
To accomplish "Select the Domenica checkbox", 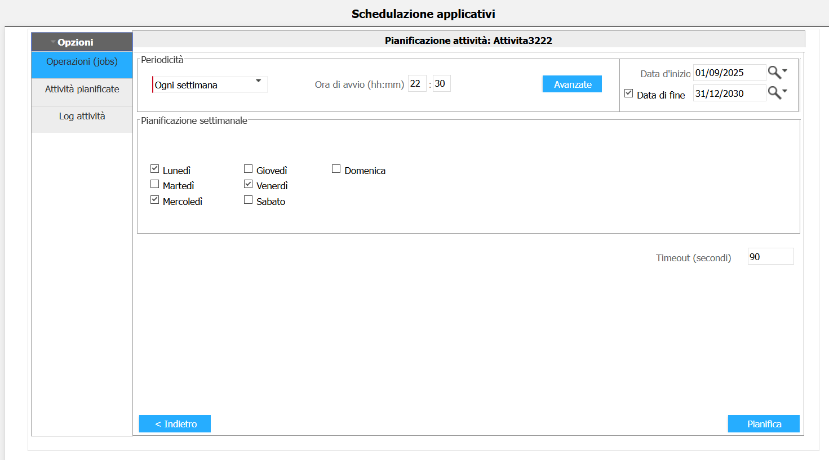I will (336, 169).
